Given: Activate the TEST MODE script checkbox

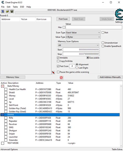Looking at the screenshot, I should 3,143.
